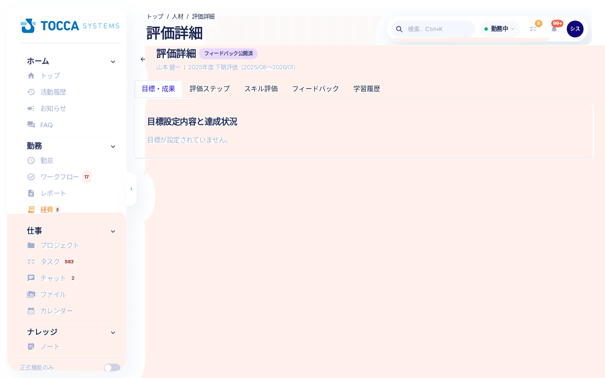This screenshot has height=378, width=605.
Task: Open FAQ chat-bubble icon
Action: click(x=31, y=125)
